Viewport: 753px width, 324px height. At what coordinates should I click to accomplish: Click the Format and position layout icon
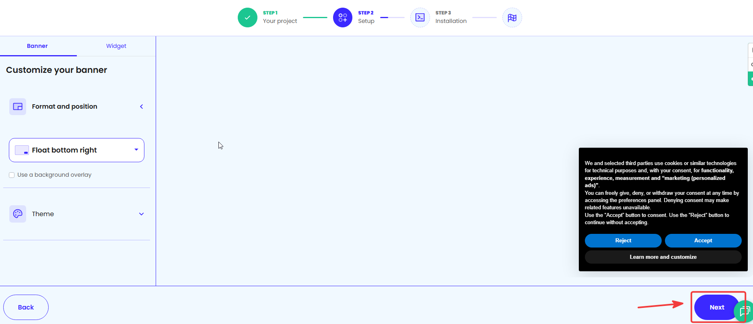18,107
